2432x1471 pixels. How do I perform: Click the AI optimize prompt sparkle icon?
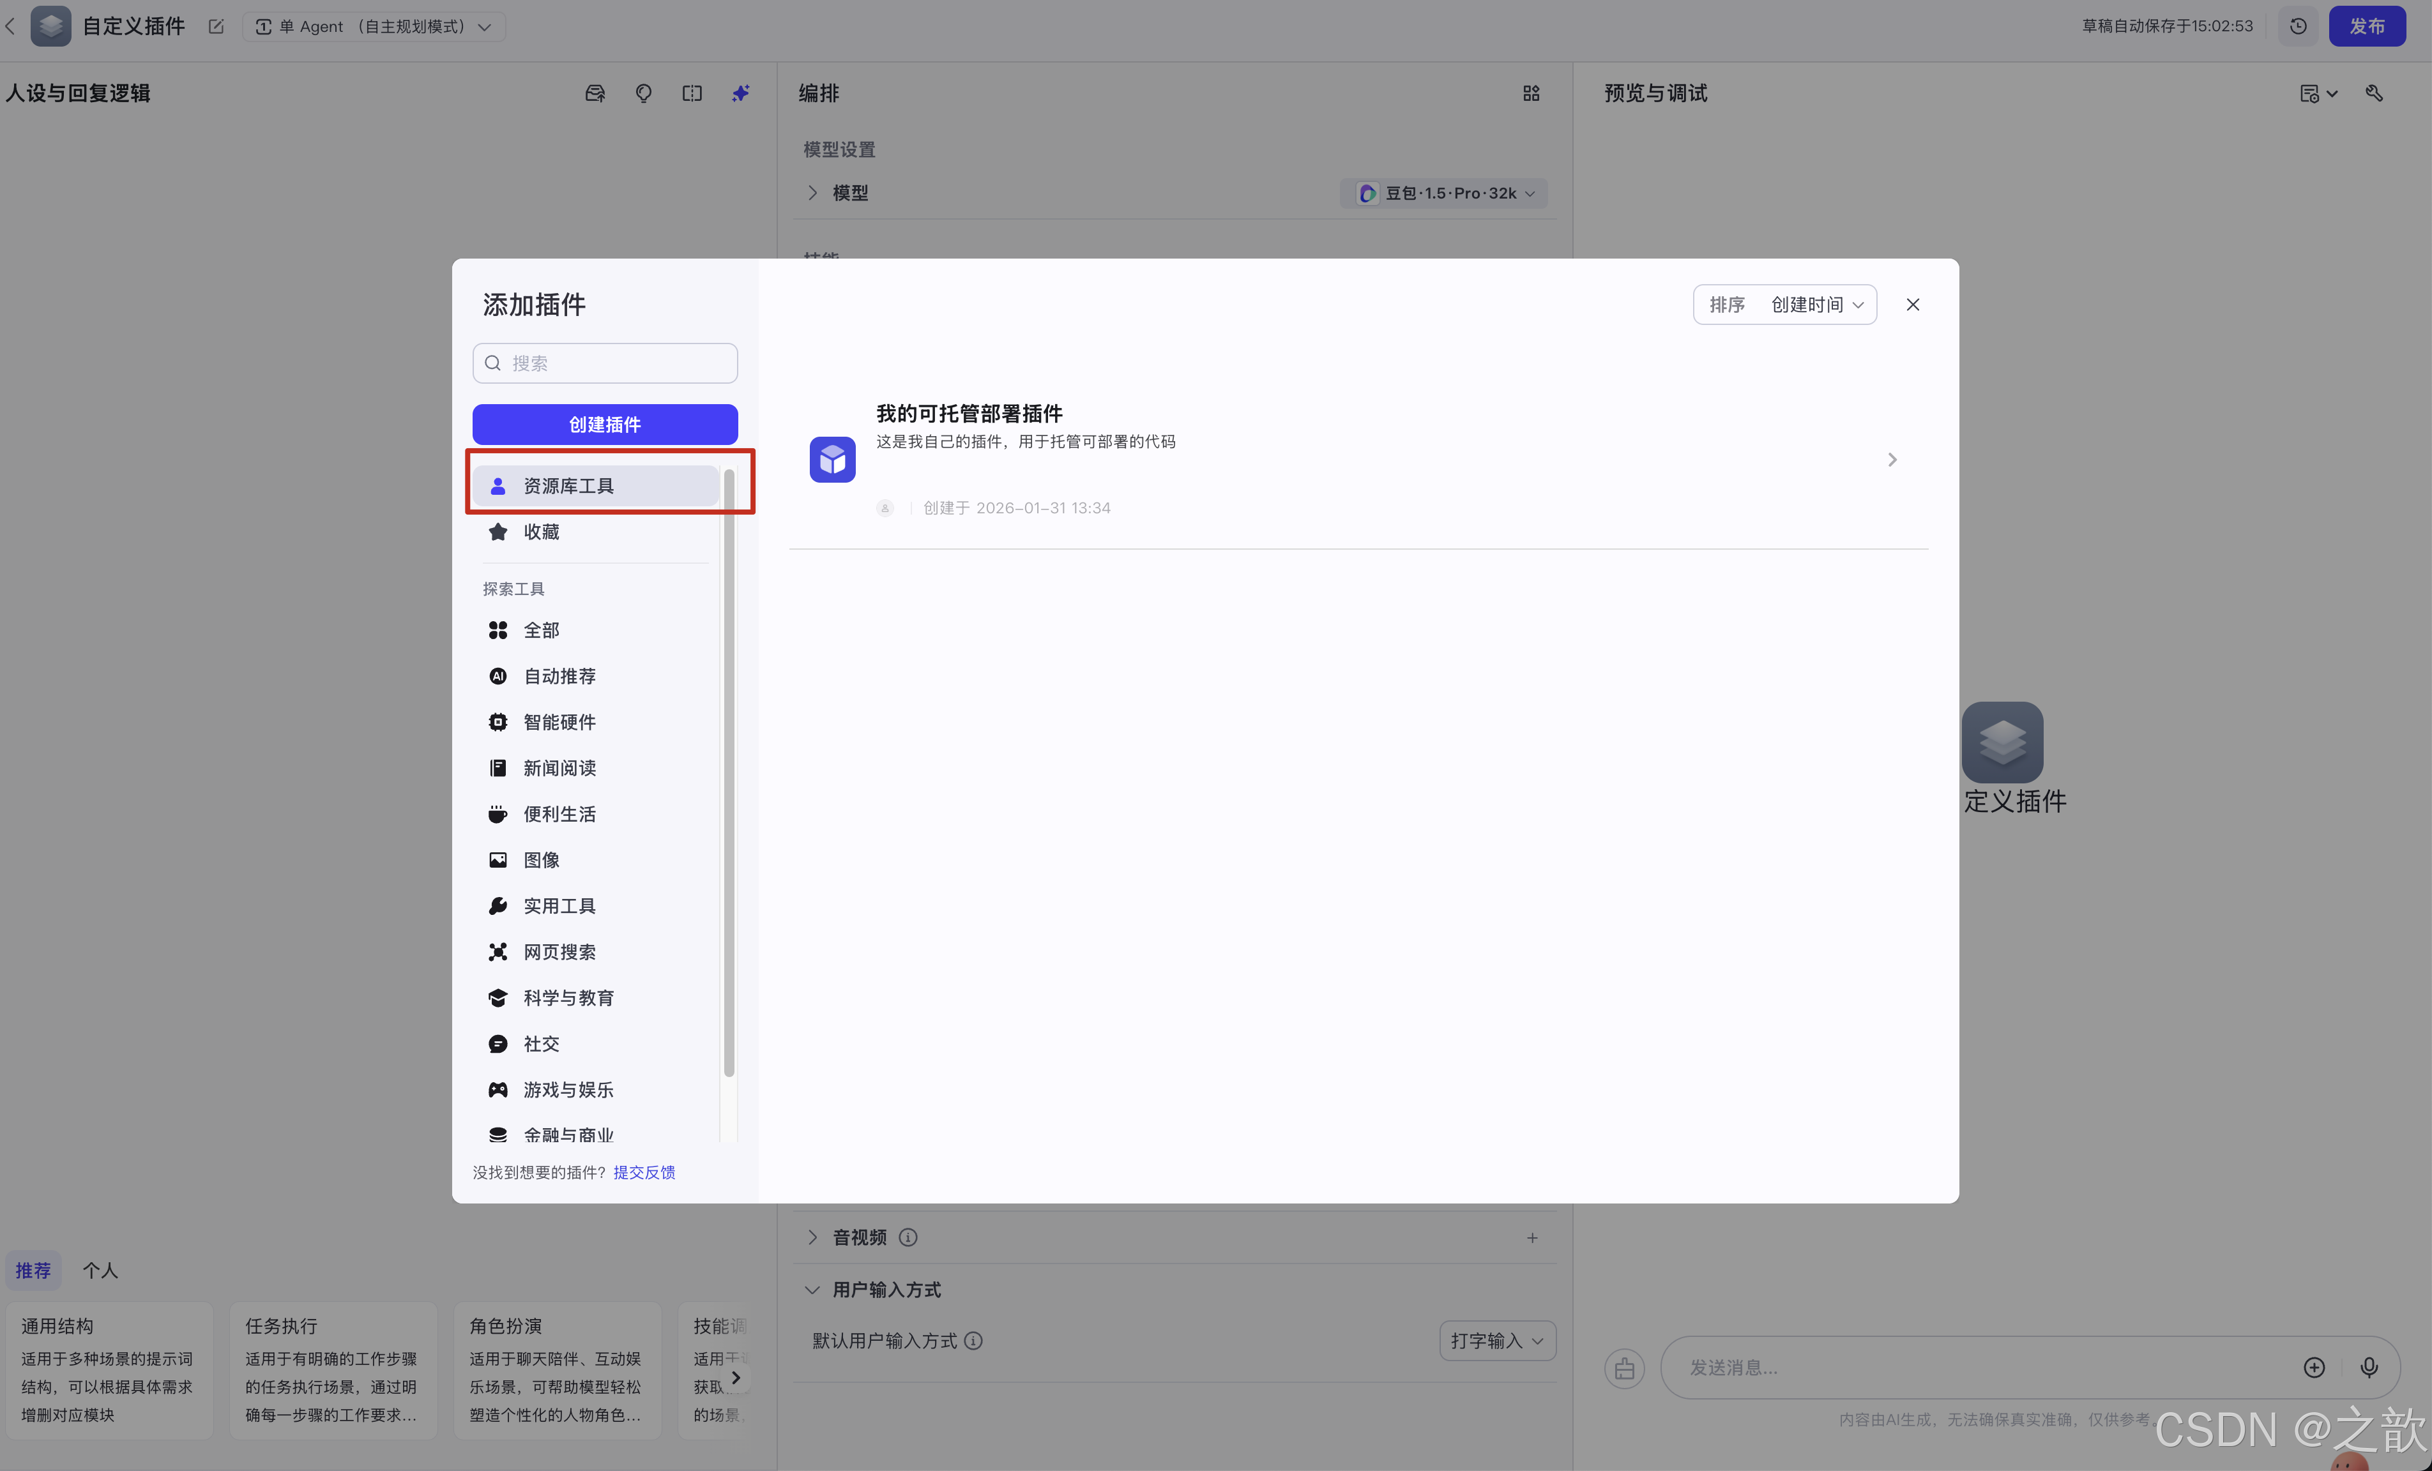coord(740,93)
